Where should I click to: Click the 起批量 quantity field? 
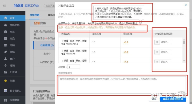point(74,67)
